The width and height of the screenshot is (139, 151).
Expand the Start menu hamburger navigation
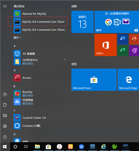(5, 6)
